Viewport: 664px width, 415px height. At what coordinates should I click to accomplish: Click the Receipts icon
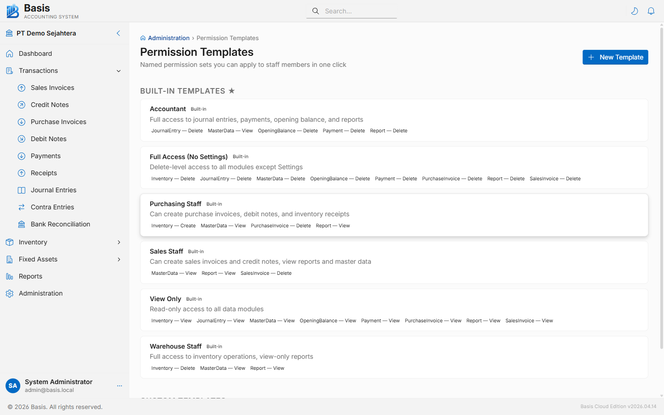pos(21,173)
